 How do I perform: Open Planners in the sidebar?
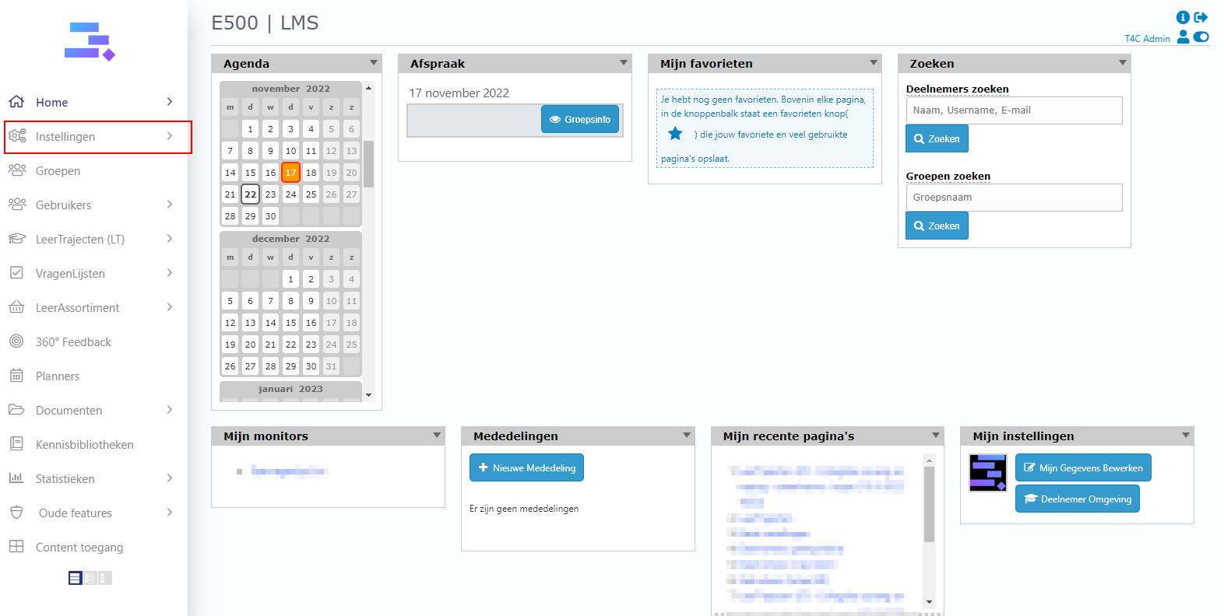click(x=58, y=376)
